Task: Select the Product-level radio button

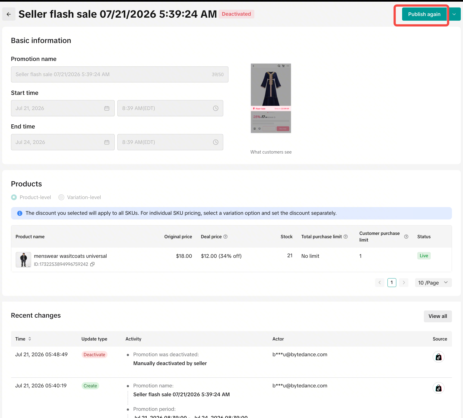Action: [x=14, y=197]
